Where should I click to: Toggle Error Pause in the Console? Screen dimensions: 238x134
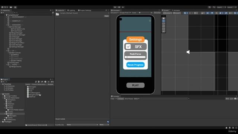(x=129, y=99)
